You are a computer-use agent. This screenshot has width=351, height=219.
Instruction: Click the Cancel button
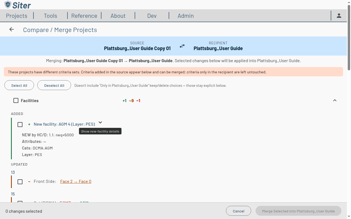pyautogui.click(x=239, y=211)
